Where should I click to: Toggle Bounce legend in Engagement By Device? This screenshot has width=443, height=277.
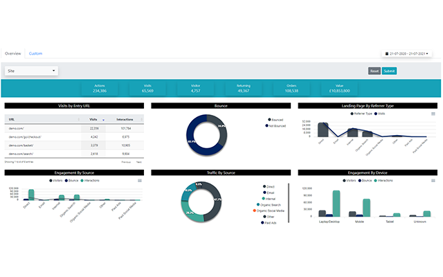(x=365, y=180)
